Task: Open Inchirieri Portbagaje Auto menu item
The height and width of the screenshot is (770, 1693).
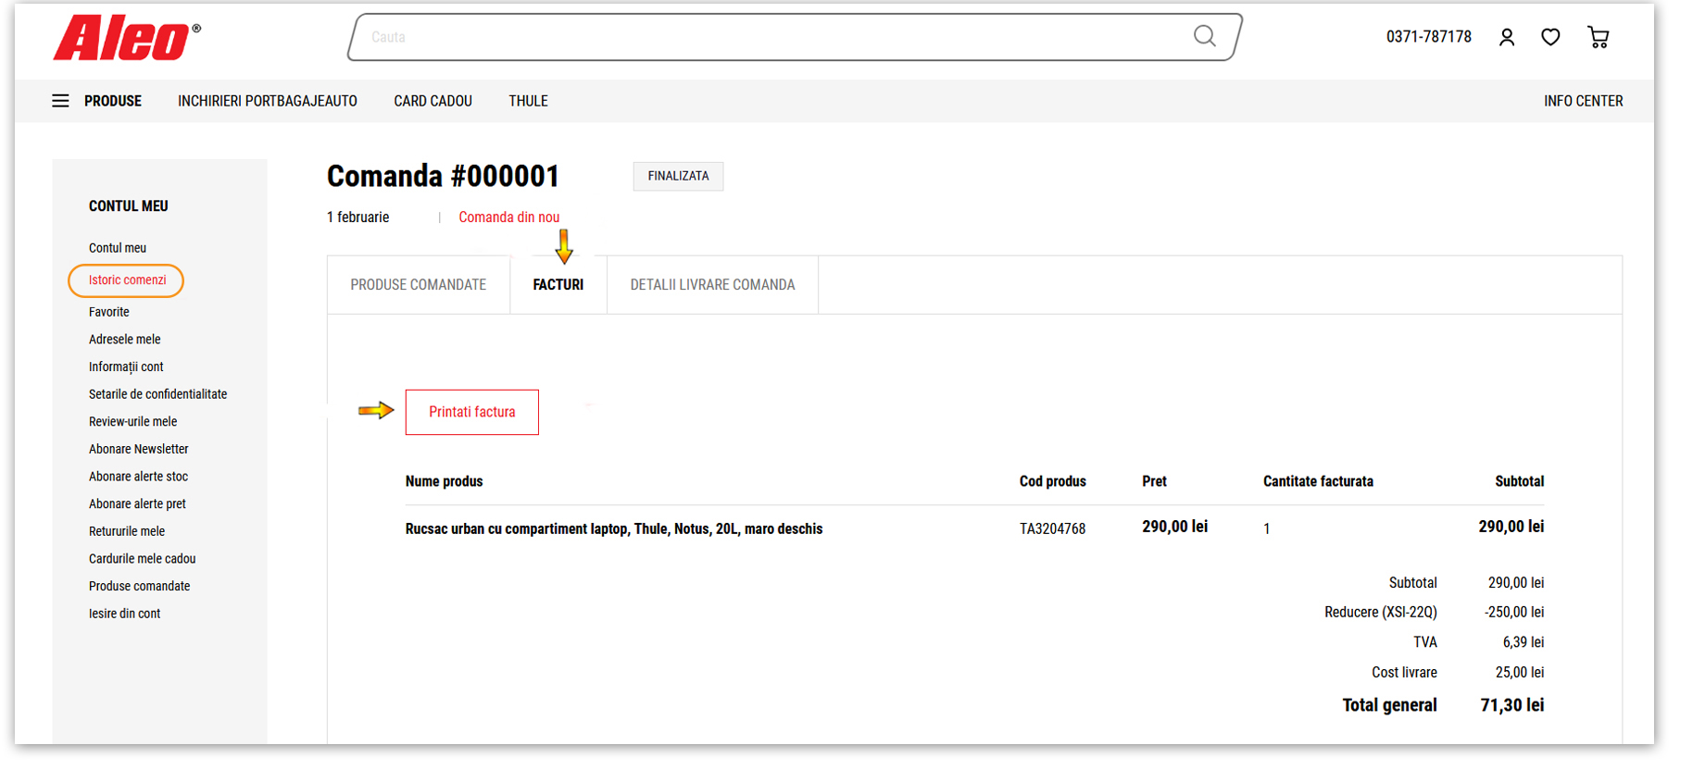Action: [268, 101]
